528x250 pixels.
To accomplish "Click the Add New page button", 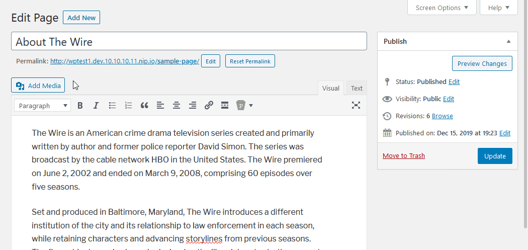I will click(x=81, y=18).
